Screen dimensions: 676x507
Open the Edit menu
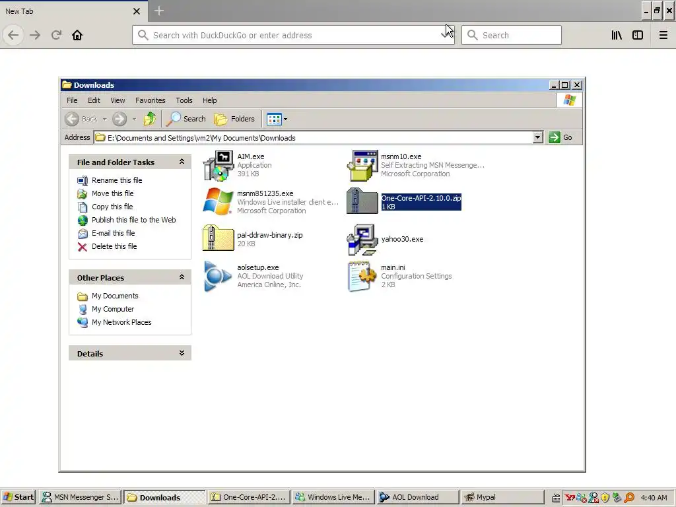(94, 100)
